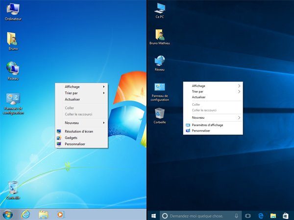Click the Coller entry in Windows 7 menu
The width and height of the screenshot is (294, 220).
click(x=81, y=108)
